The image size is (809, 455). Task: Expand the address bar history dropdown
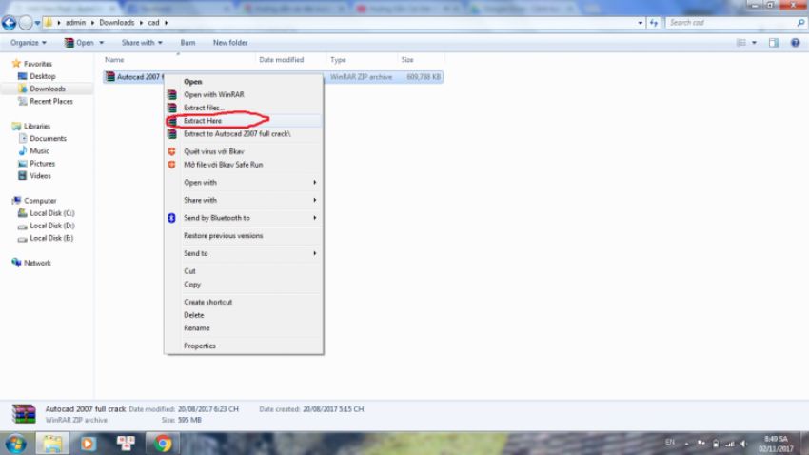click(x=641, y=23)
